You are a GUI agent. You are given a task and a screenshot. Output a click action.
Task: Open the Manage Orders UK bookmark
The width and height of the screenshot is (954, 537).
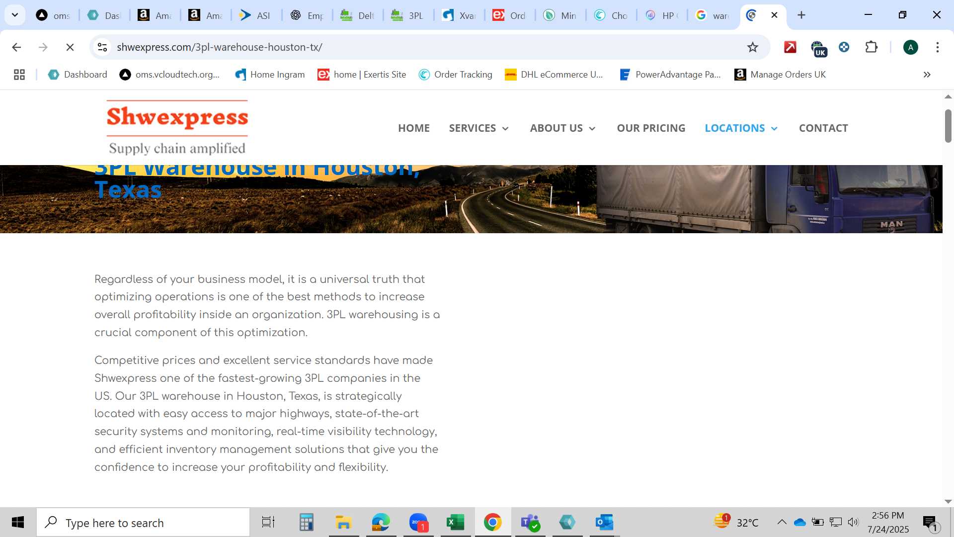780,75
